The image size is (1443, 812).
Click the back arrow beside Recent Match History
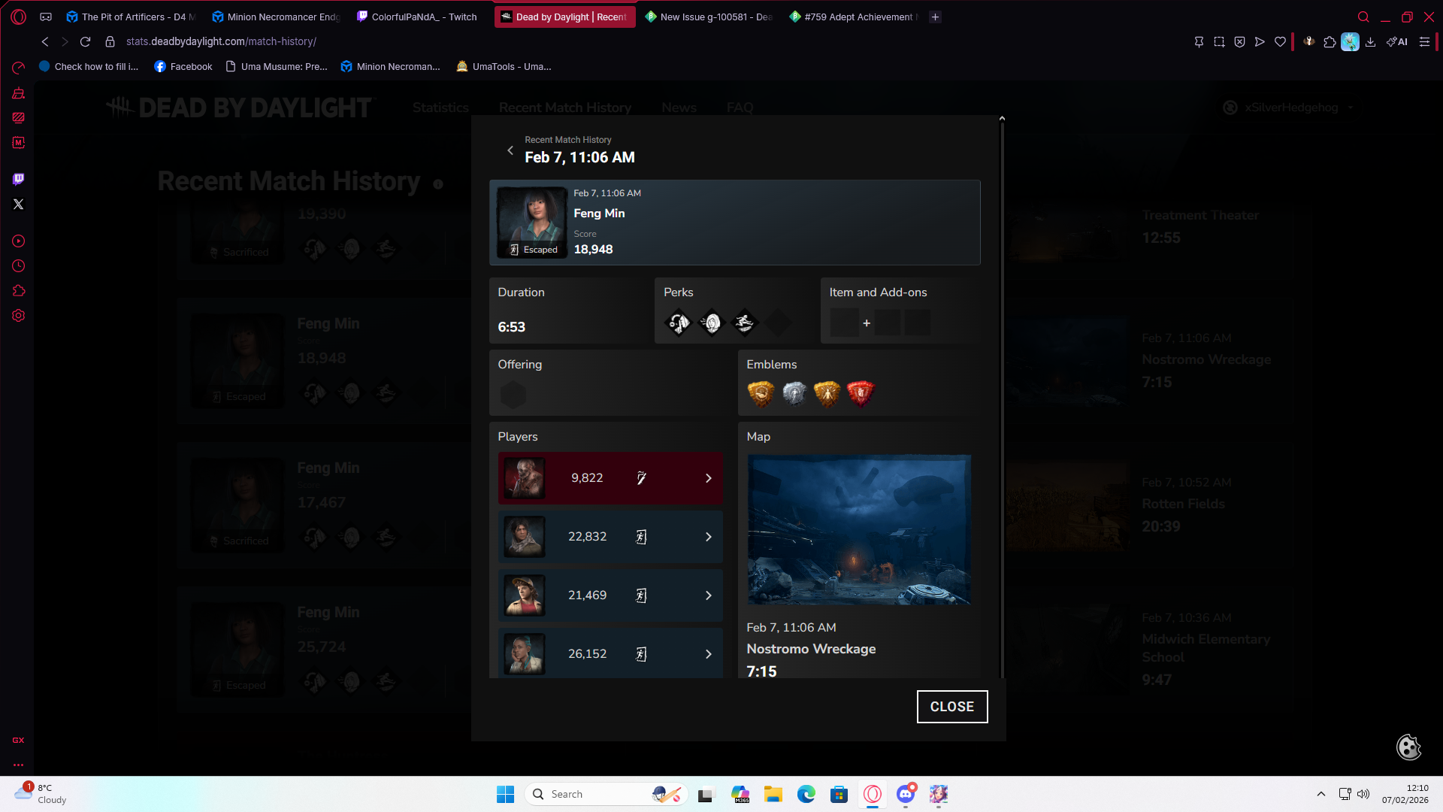click(510, 150)
